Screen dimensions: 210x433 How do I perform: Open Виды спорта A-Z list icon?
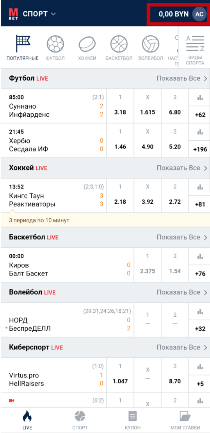point(195,44)
